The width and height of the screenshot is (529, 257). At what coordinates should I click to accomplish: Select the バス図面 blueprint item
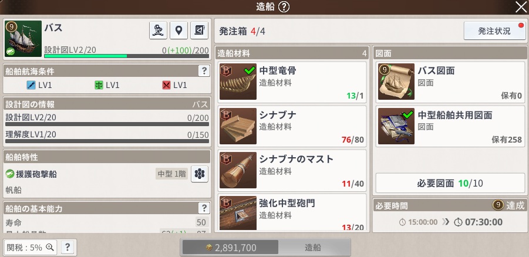450,82
